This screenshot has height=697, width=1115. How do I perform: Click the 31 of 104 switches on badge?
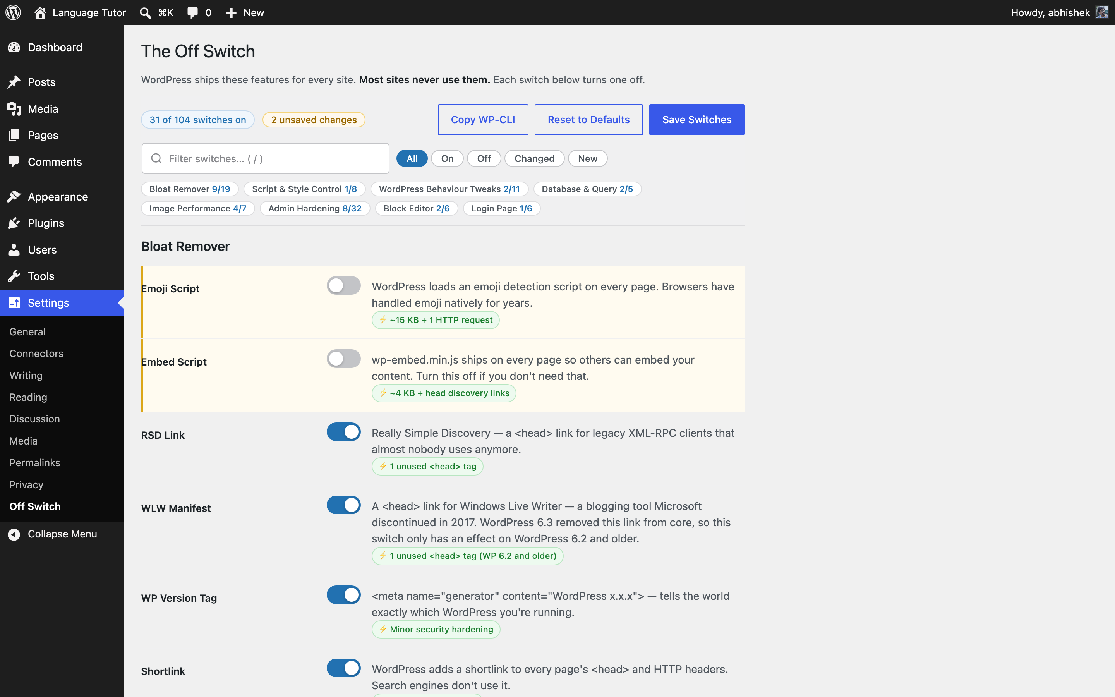tap(198, 120)
